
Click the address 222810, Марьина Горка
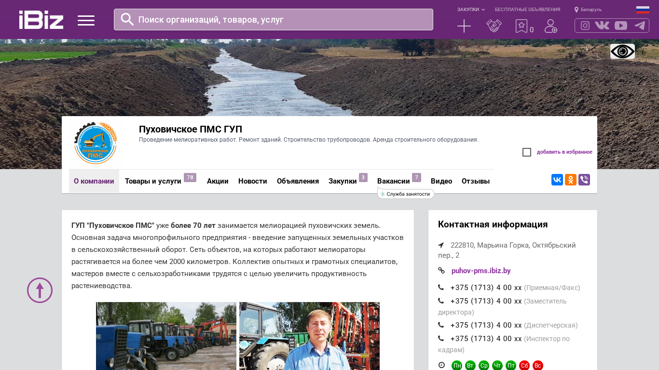(507, 250)
